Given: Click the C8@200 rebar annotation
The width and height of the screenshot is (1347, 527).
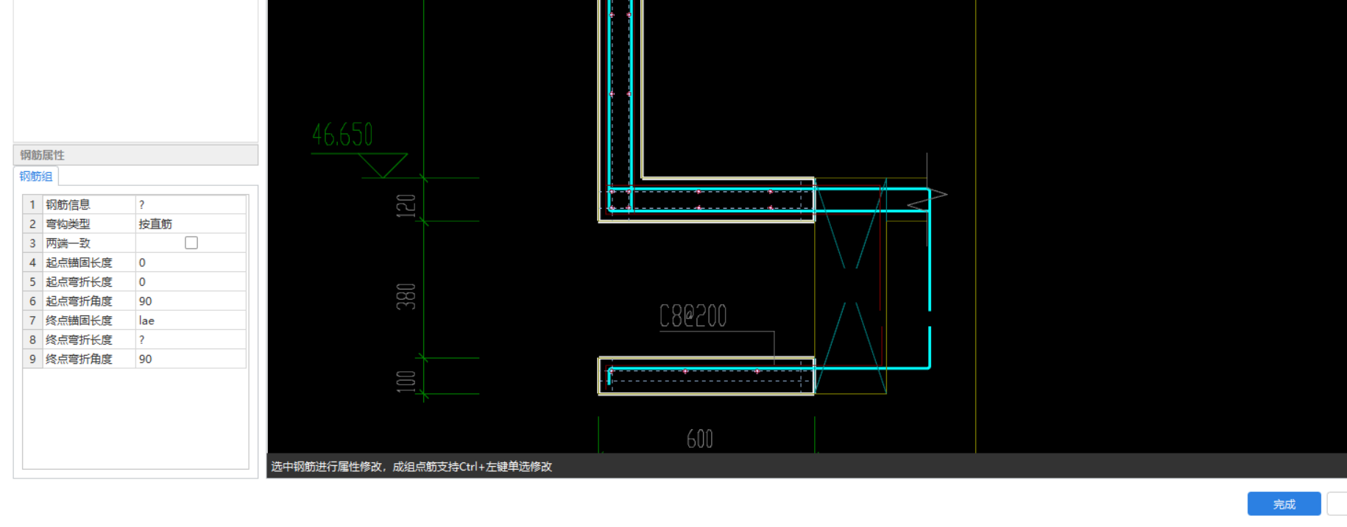Looking at the screenshot, I should [693, 316].
